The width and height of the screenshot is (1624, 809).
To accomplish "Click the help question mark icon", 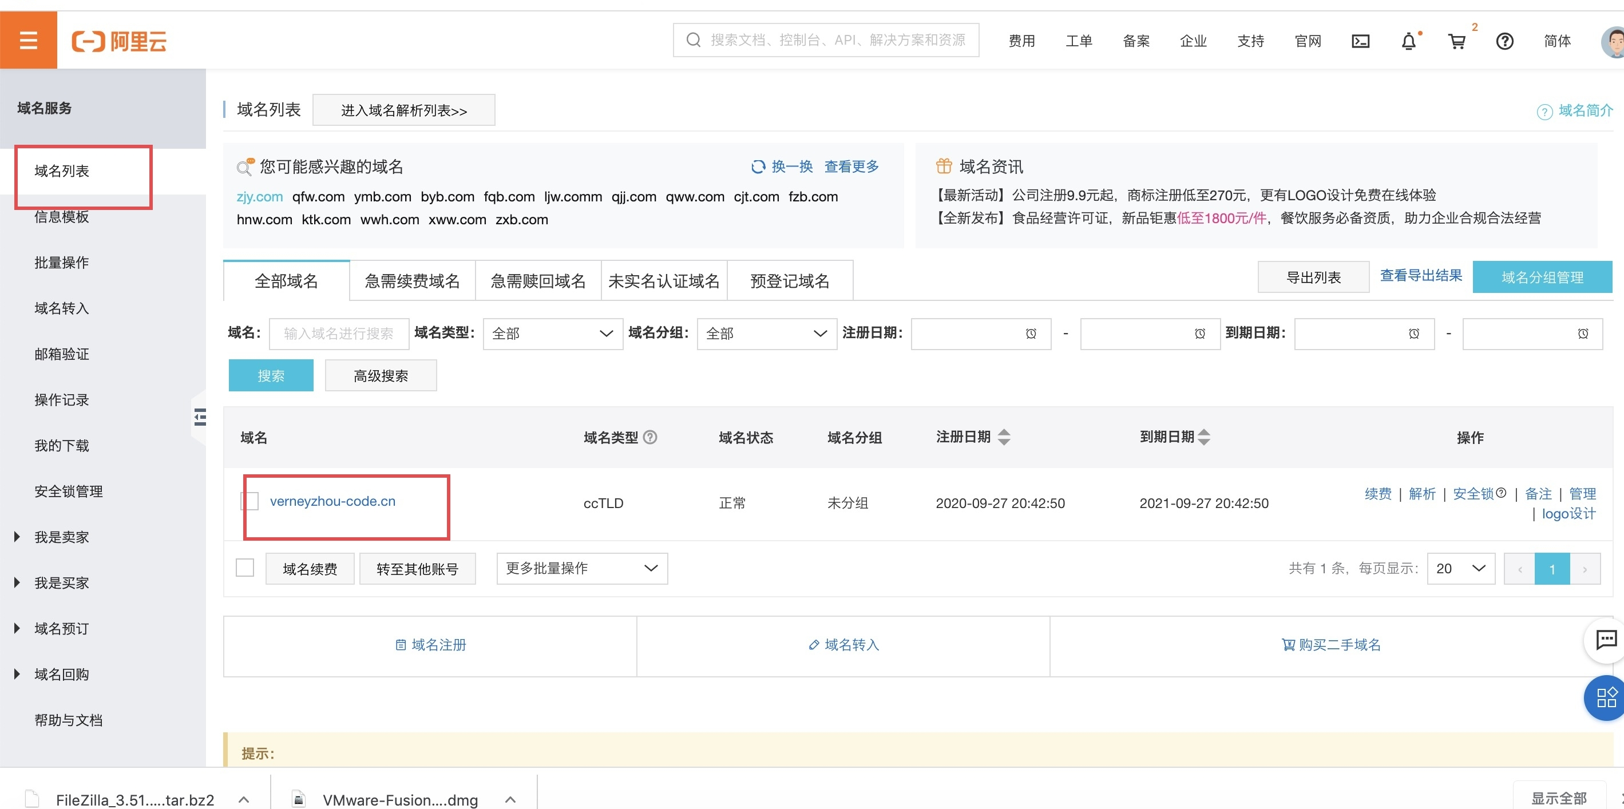I will [x=1504, y=42].
